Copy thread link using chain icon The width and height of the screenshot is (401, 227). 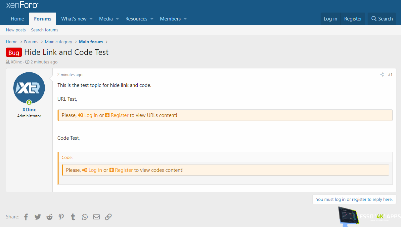(108, 217)
